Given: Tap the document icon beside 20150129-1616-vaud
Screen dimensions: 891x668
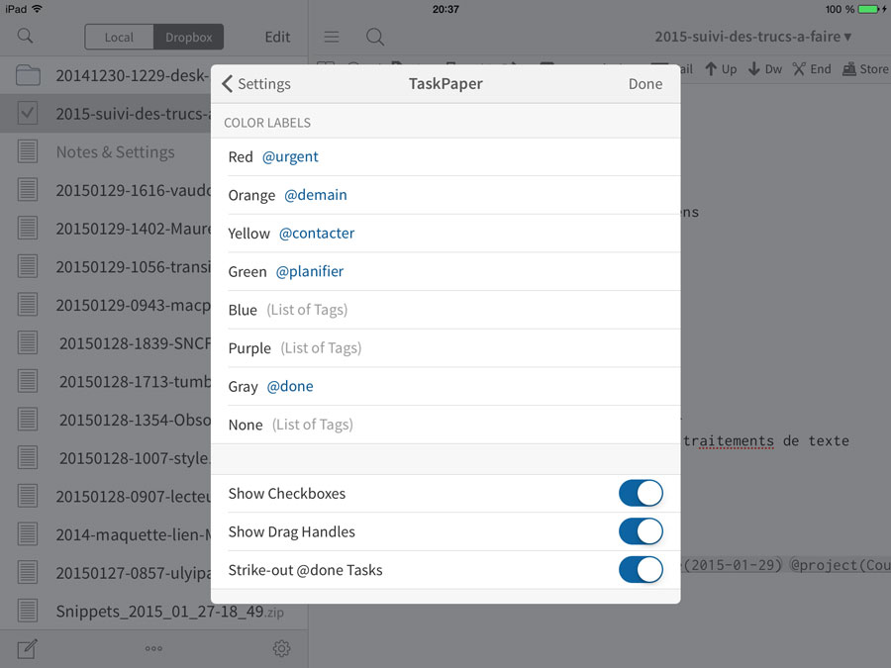Looking at the screenshot, I should pyautogui.click(x=28, y=190).
